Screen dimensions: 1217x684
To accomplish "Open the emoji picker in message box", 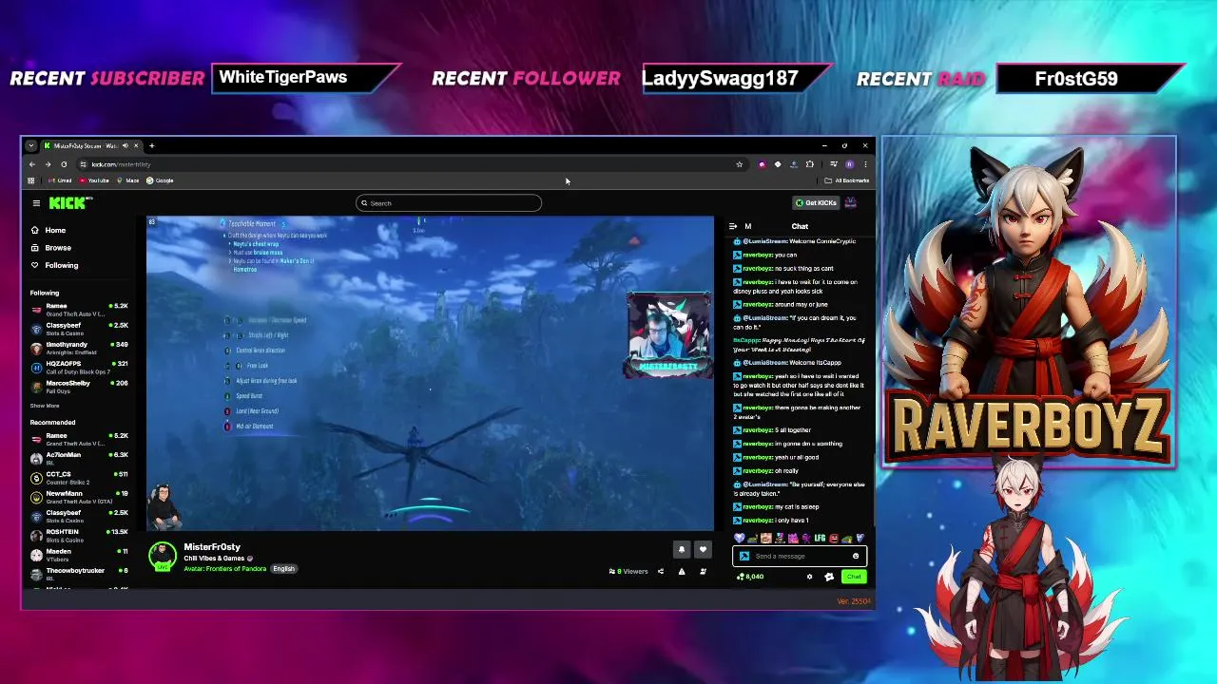I will tap(856, 556).
